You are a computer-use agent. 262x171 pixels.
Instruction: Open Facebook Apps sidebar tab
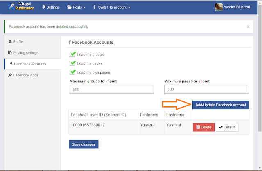point(32,75)
